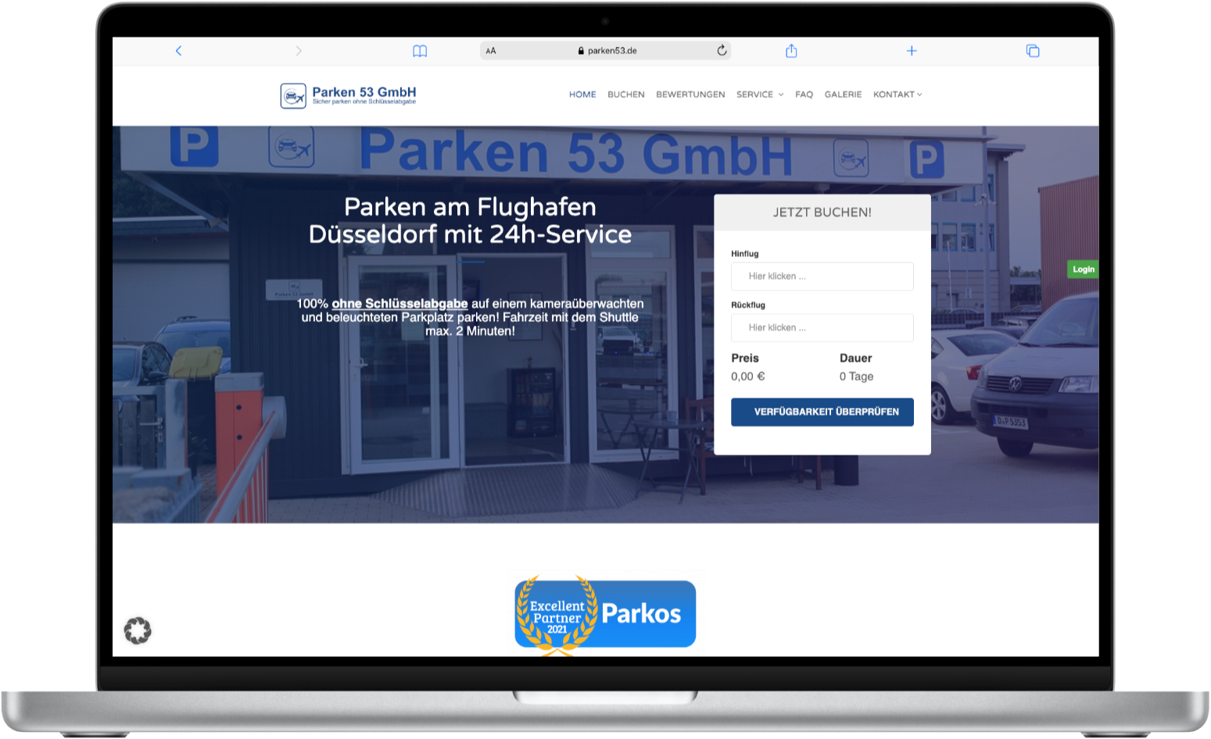Open cookie settings gear icon

tap(138, 630)
